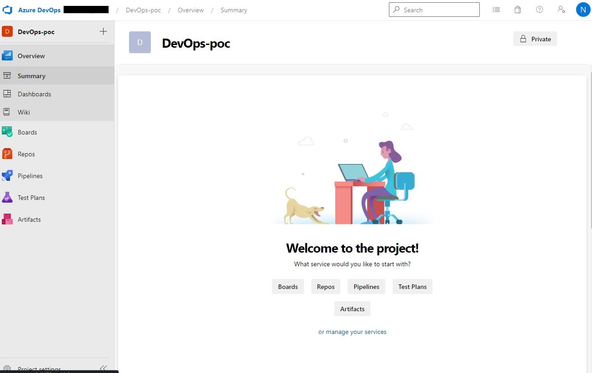
Task: Select the Repos icon in the sidebar
Action: 7,154
